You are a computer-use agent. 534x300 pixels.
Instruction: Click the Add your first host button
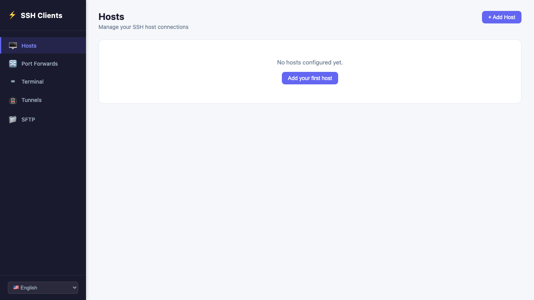[310, 78]
